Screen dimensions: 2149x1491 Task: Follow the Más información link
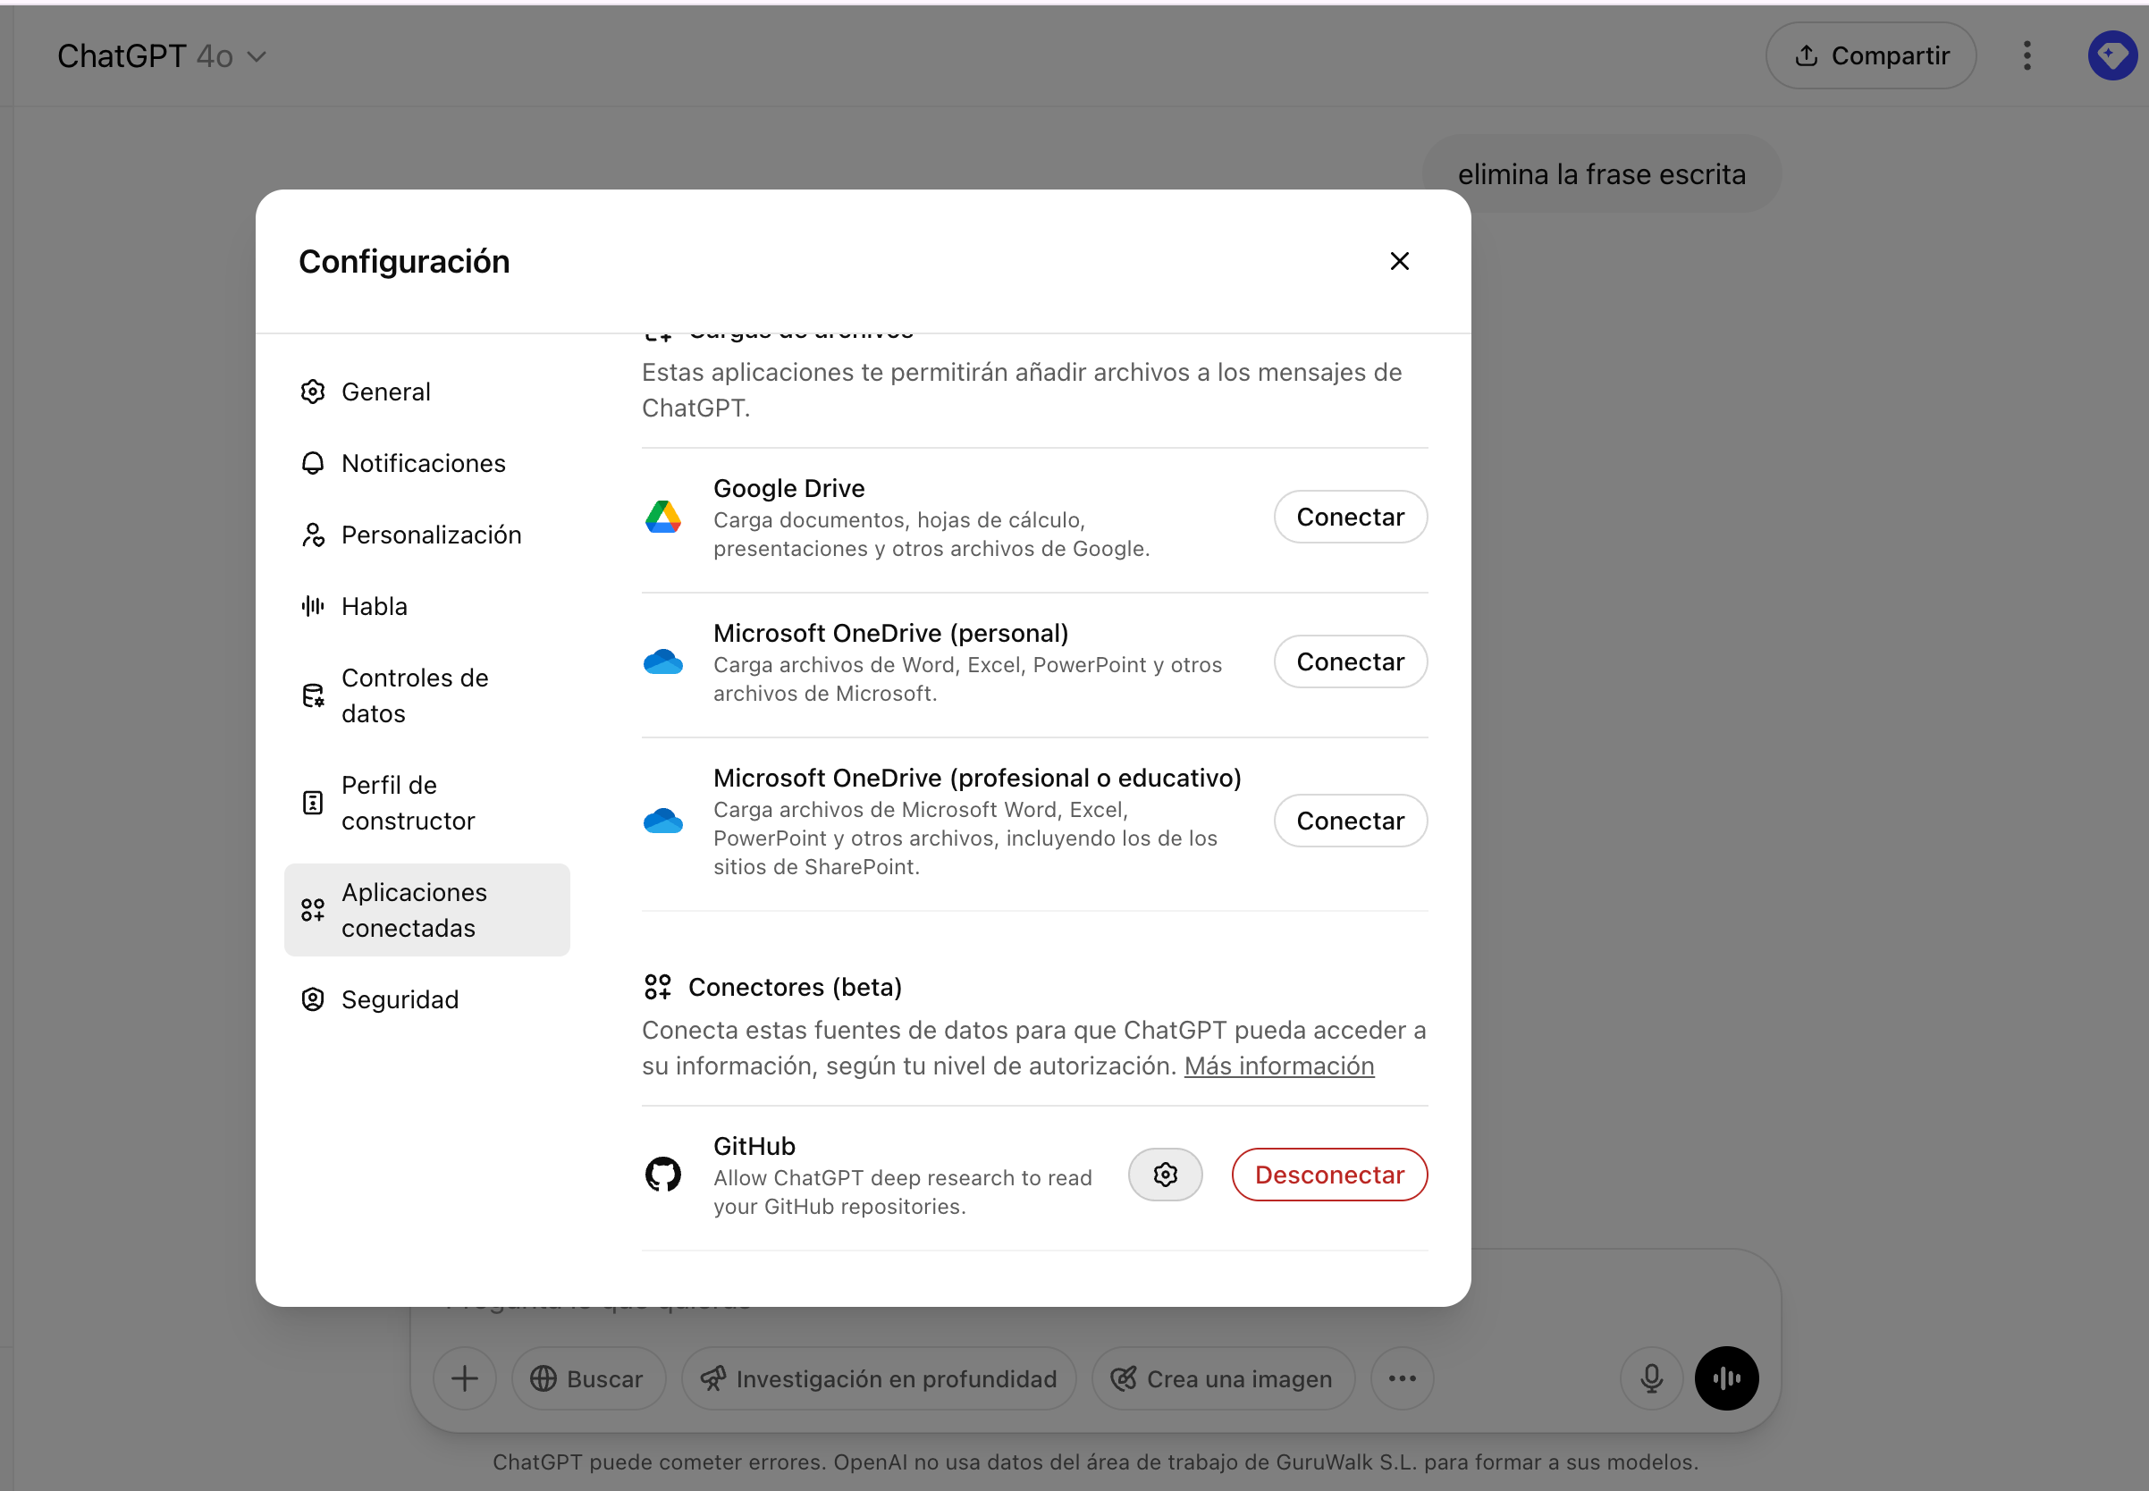coord(1279,1066)
